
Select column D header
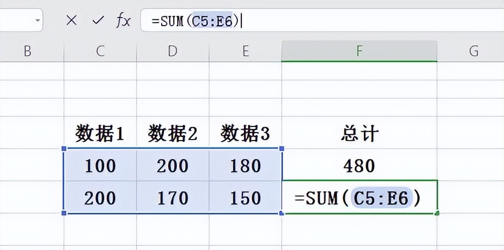(x=172, y=51)
